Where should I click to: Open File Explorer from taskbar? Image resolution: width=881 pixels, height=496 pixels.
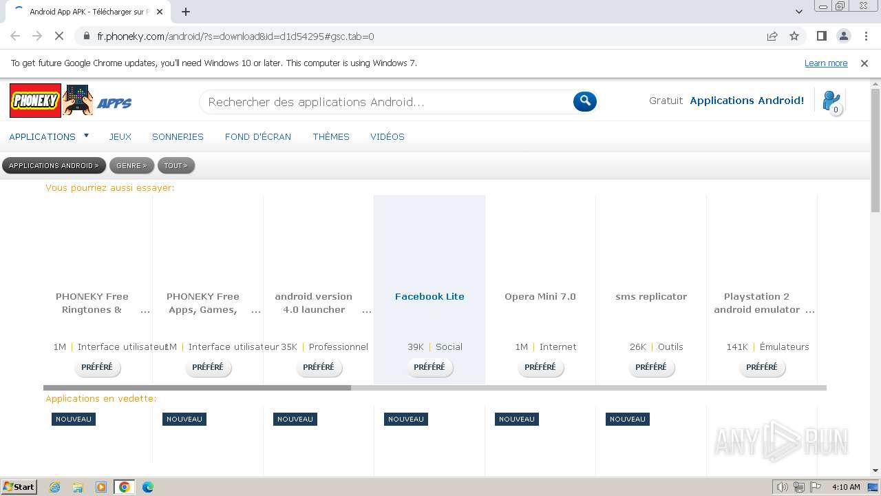78,487
